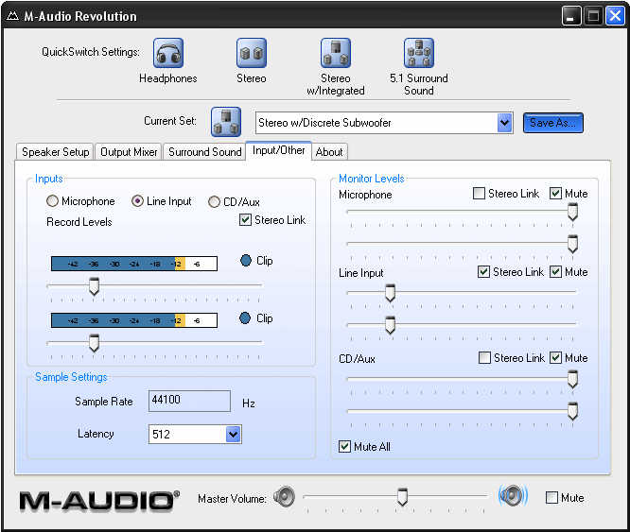Minimize the M-Audio Revolution window
Viewport: 630px width, 532px height.
[x=571, y=16]
